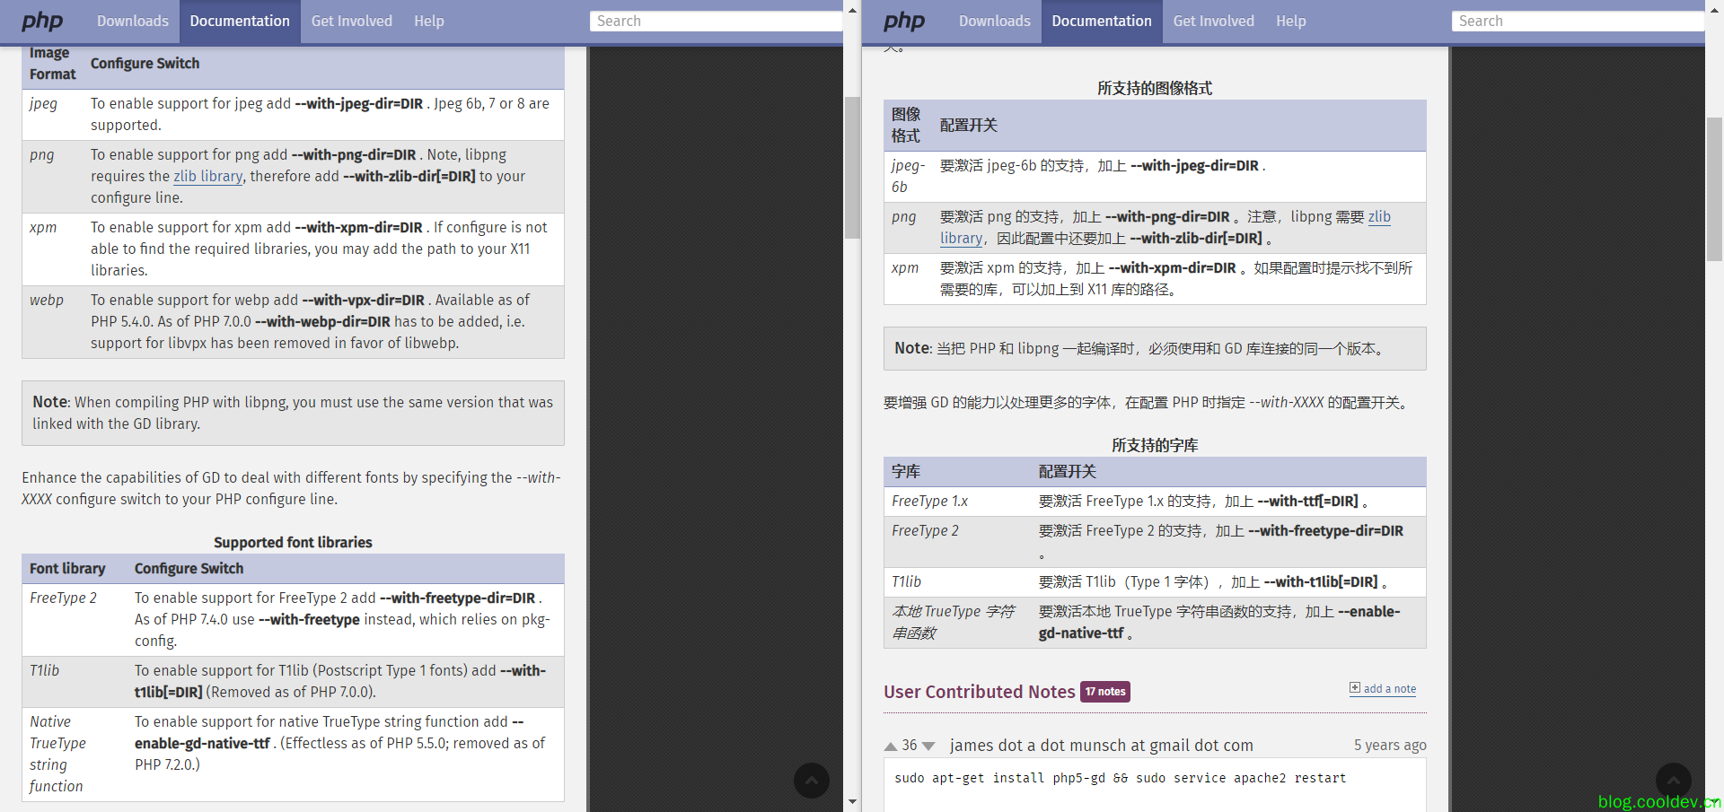Click the 17 notes badge
This screenshot has height=812, width=1724.
click(x=1105, y=692)
